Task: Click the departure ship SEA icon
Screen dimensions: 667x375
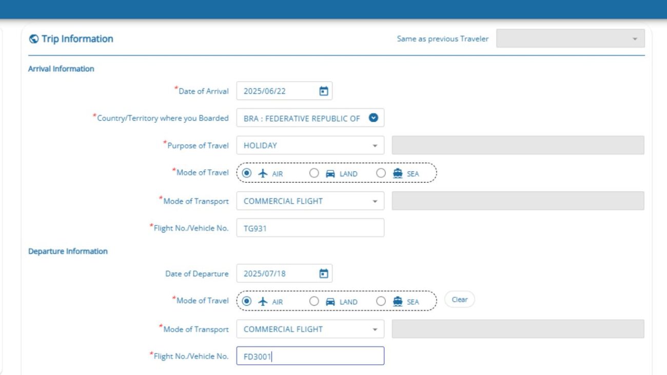Action: pyautogui.click(x=398, y=302)
